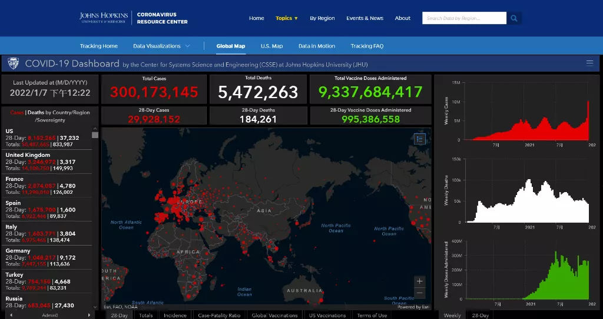
Task: Click the AUSTRALIA label on map
Action: [304, 291]
